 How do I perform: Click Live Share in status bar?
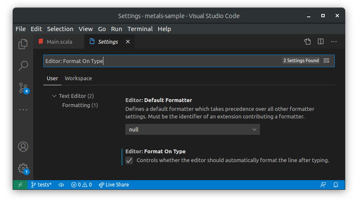(x=114, y=185)
